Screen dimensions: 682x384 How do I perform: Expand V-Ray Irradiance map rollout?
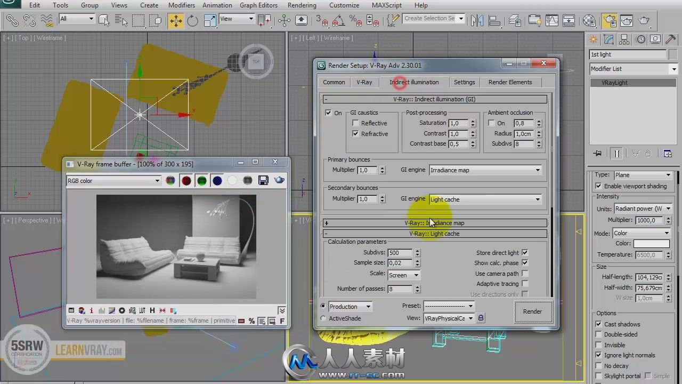(435, 223)
